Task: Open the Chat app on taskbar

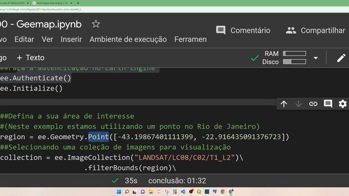Action: [143, 192]
